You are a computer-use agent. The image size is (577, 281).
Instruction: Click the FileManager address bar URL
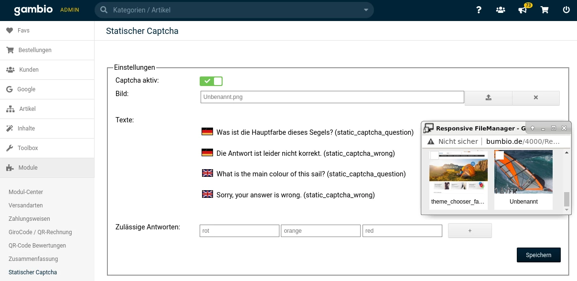(523, 141)
